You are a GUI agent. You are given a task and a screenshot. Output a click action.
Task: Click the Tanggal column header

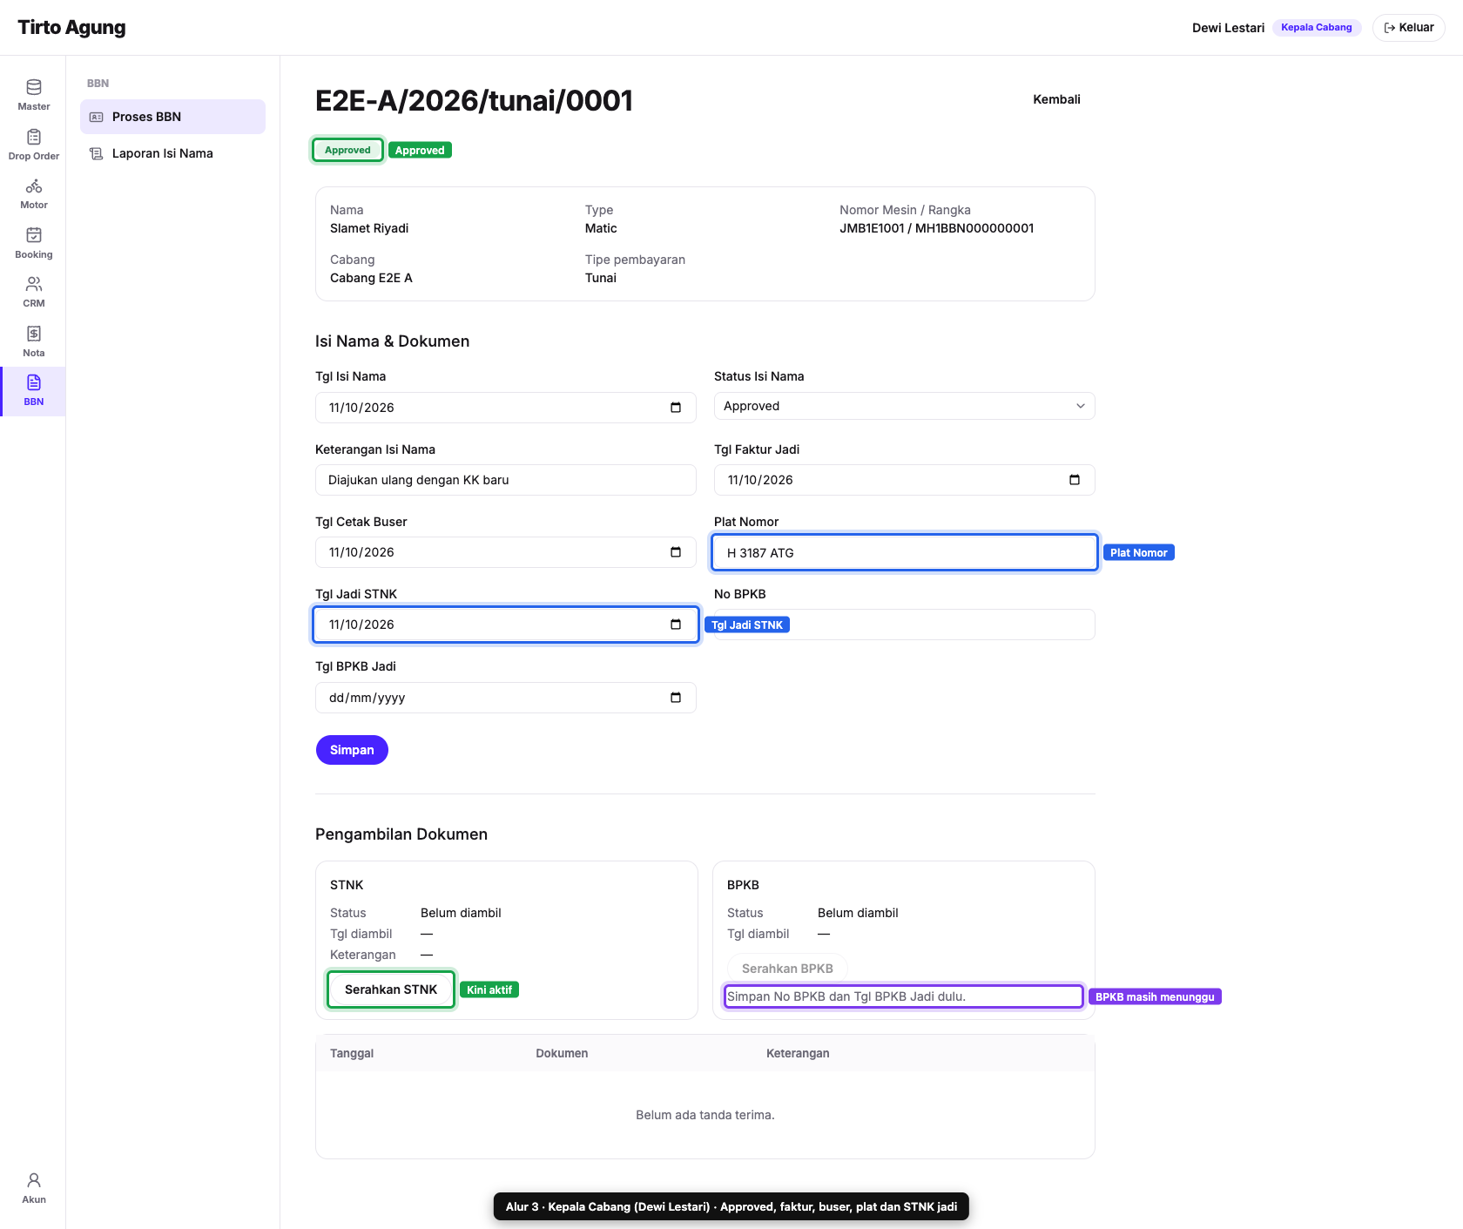pyautogui.click(x=352, y=1053)
